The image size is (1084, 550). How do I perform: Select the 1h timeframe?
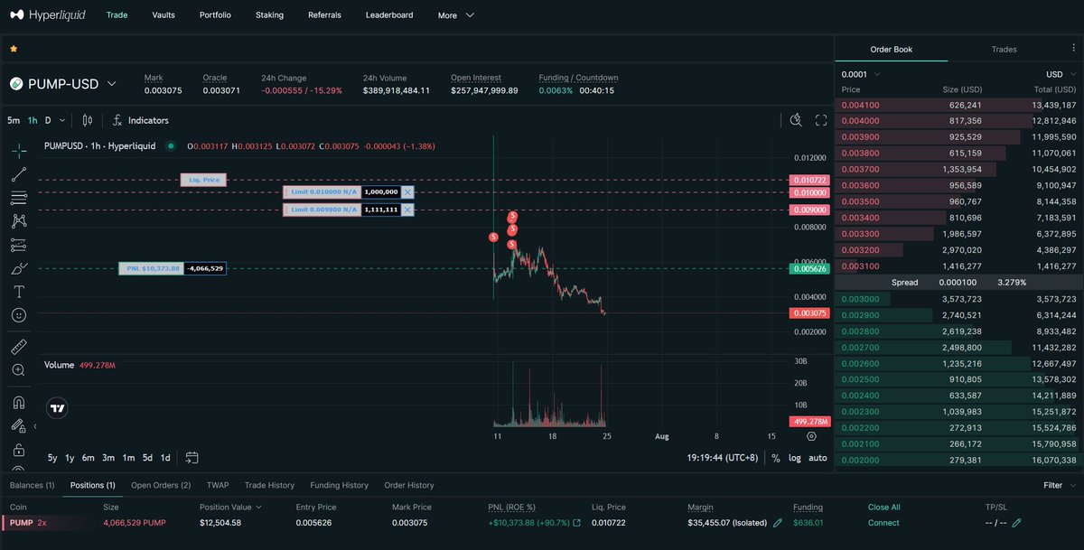pos(33,120)
